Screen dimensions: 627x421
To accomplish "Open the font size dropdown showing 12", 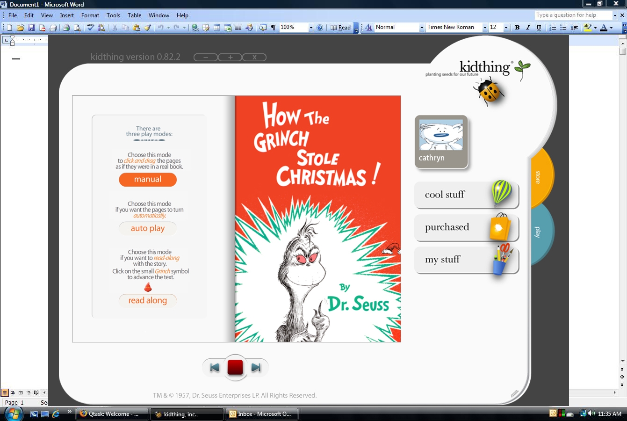I will tap(506, 28).
